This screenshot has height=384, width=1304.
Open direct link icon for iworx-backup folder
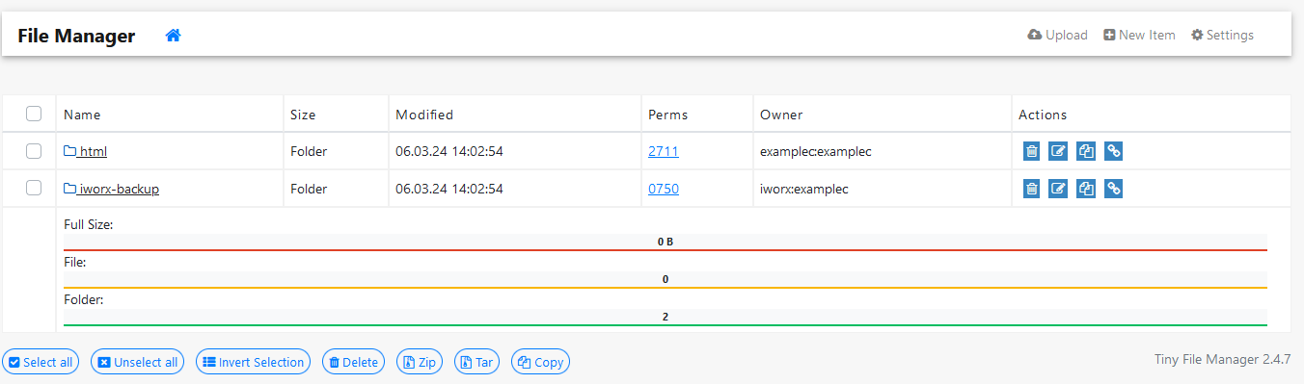coord(1113,189)
